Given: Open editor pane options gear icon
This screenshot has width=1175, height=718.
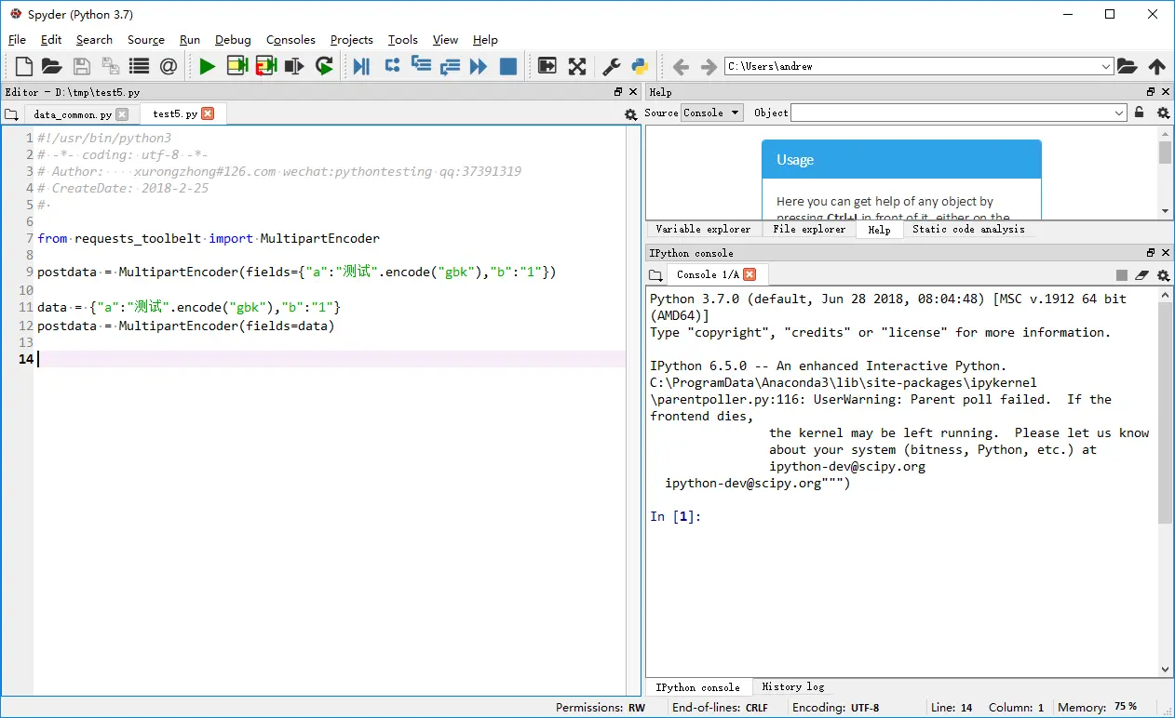Looking at the screenshot, I should pyautogui.click(x=630, y=113).
